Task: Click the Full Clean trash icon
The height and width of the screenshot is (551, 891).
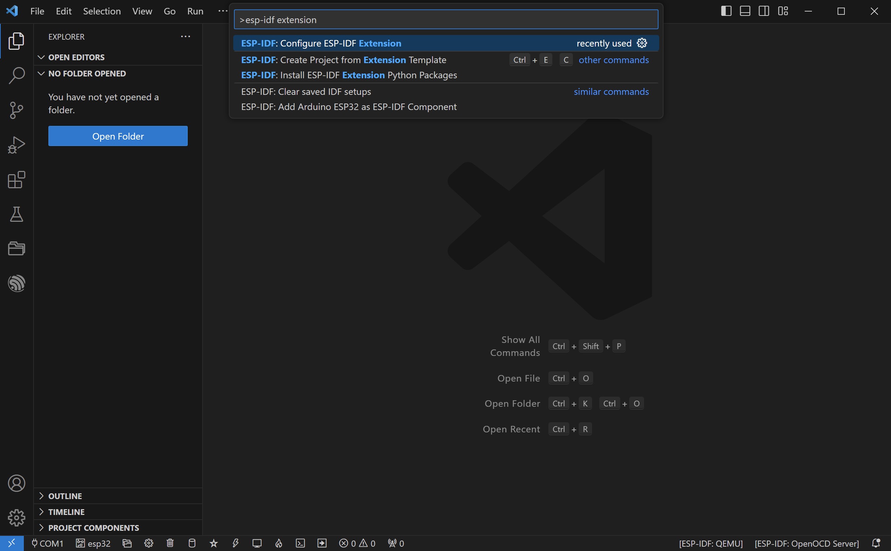Action: 170,543
